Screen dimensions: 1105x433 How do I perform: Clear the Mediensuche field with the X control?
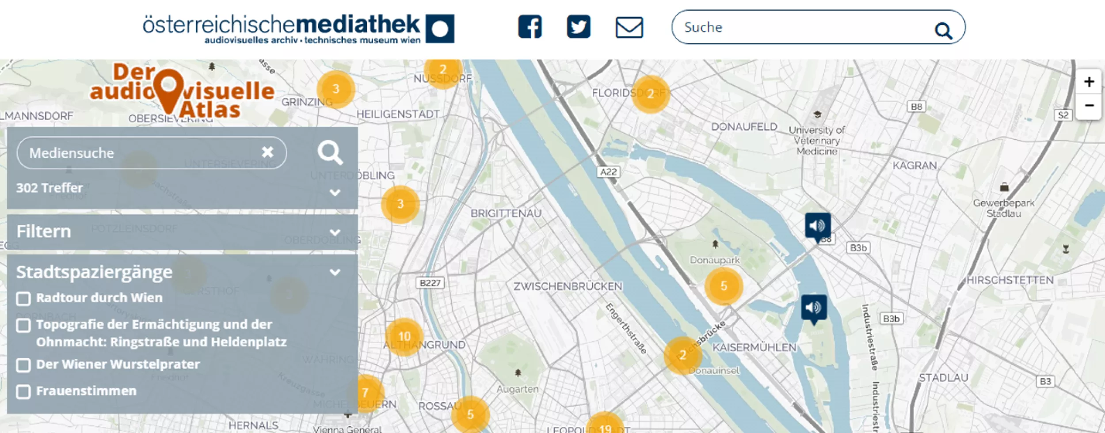[x=267, y=152]
